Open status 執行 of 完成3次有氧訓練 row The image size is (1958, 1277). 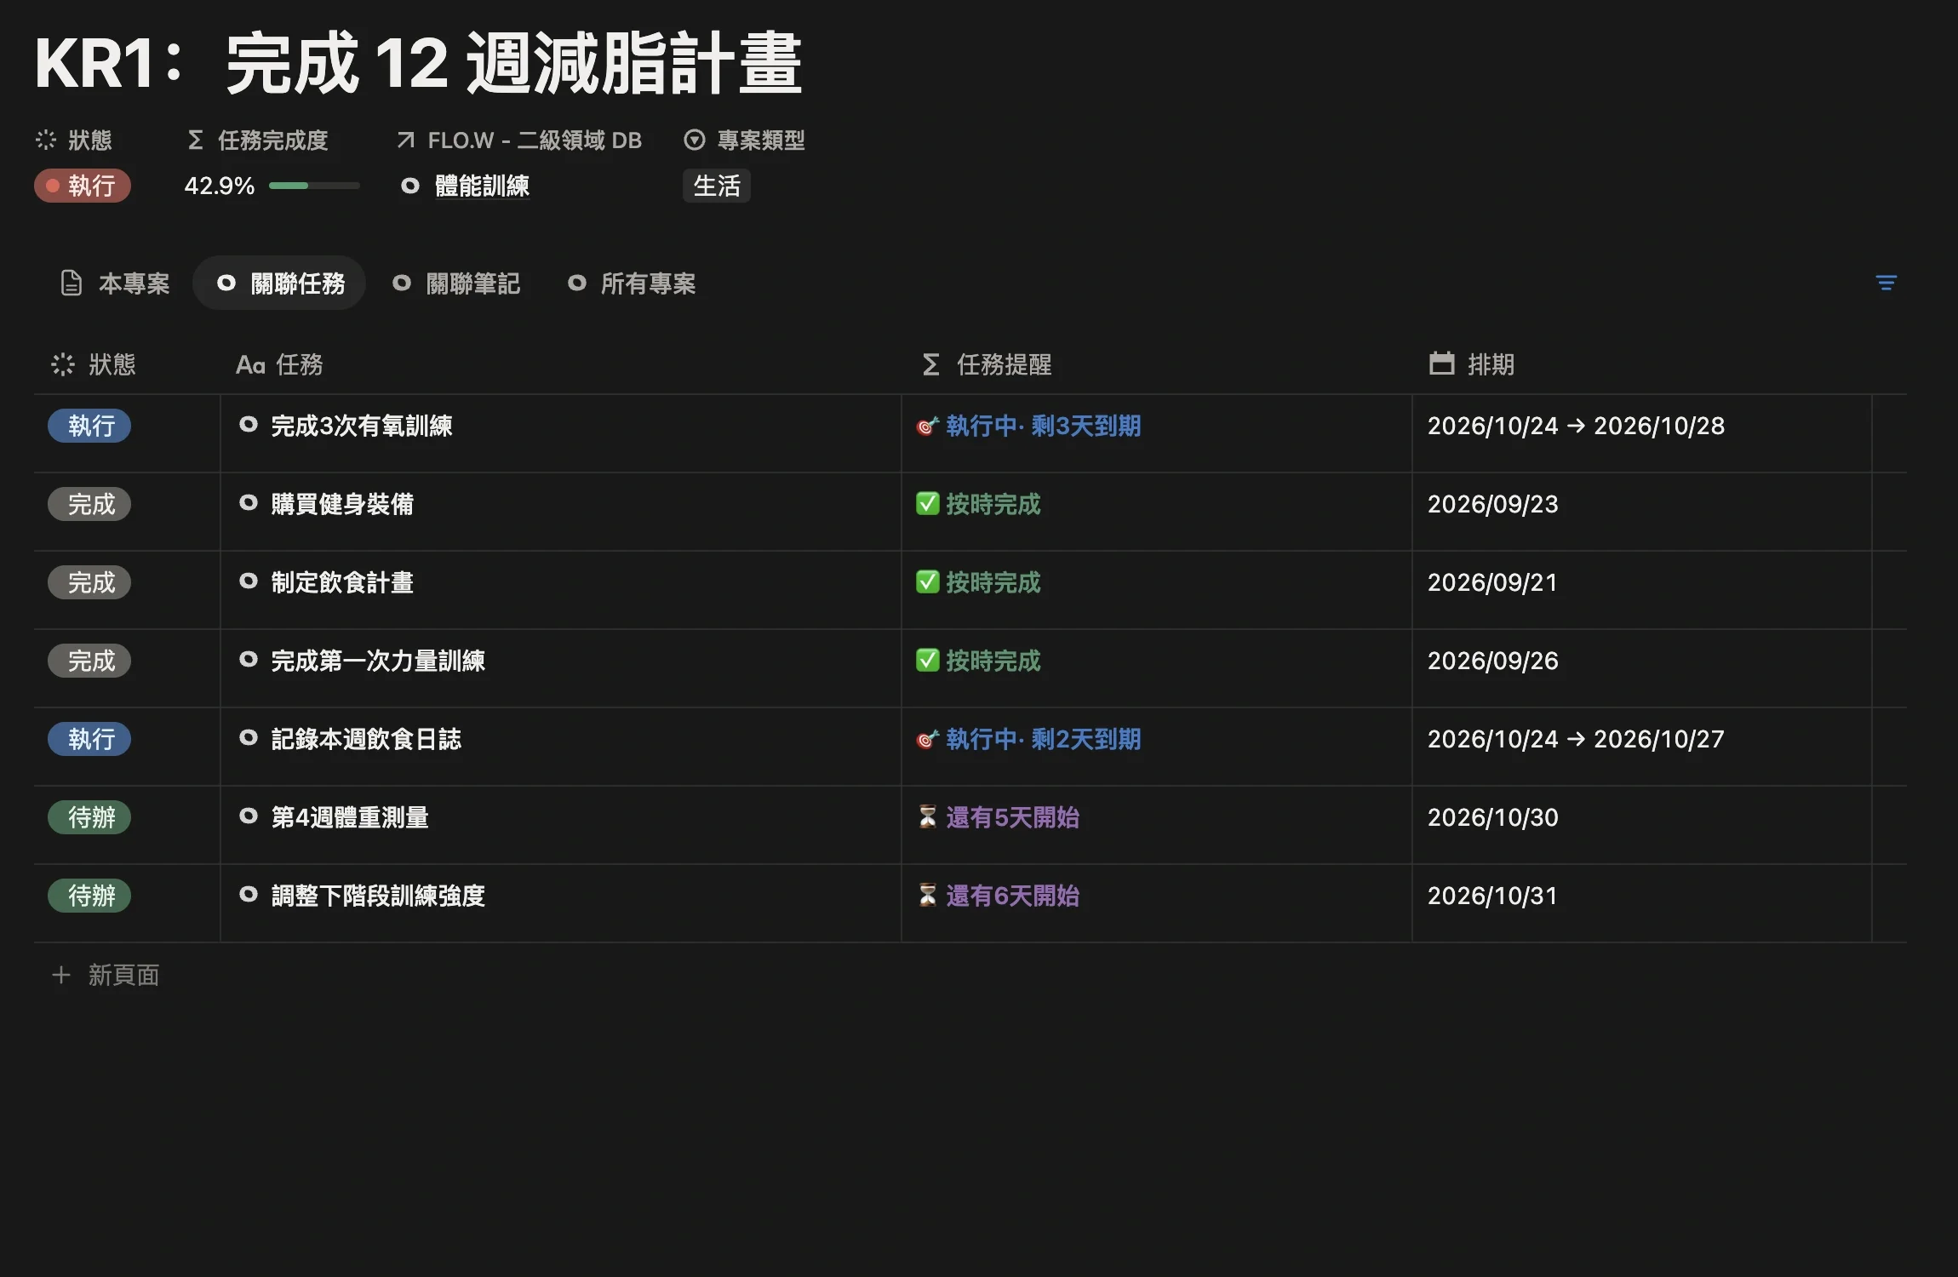coord(89,426)
